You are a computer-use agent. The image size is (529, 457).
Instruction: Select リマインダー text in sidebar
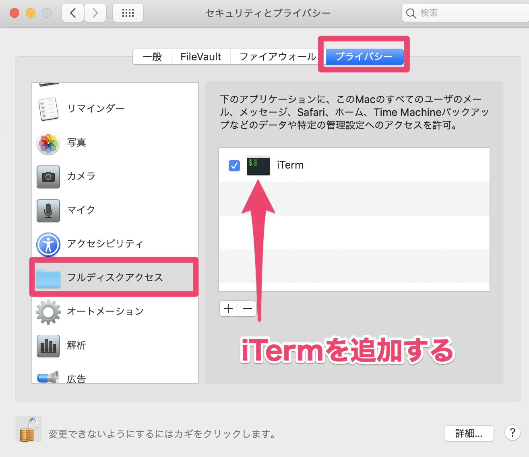coord(96,109)
